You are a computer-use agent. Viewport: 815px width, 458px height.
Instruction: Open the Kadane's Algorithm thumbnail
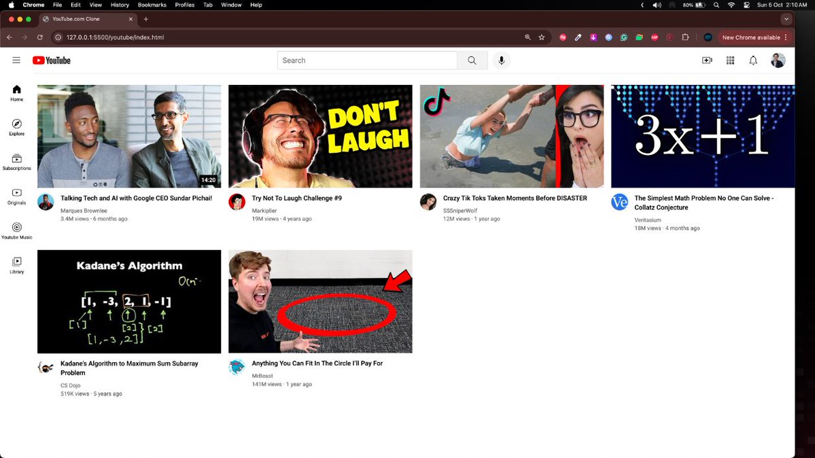point(129,302)
